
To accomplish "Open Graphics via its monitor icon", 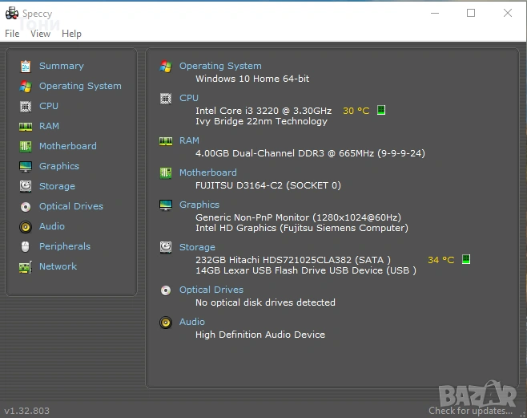I will (x=26, y=166).
